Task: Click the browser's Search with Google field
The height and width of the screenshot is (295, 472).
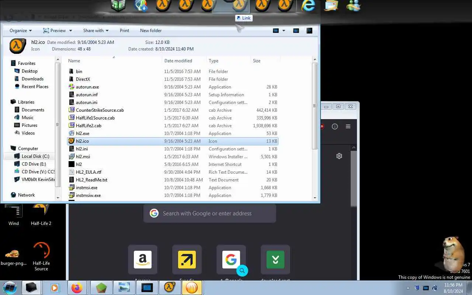Action: [x=209, y=214]
